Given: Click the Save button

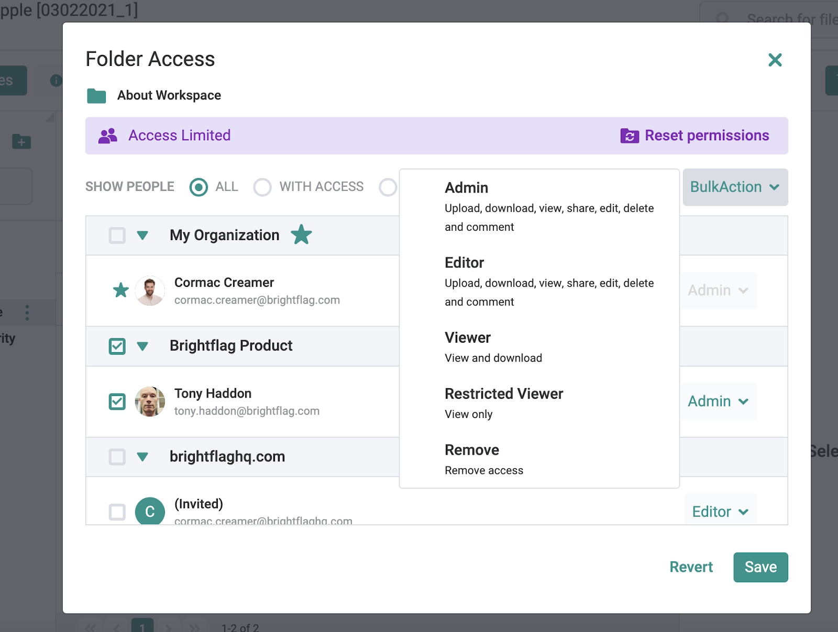Looking at the screenshot, I should [x=760, y=567].
